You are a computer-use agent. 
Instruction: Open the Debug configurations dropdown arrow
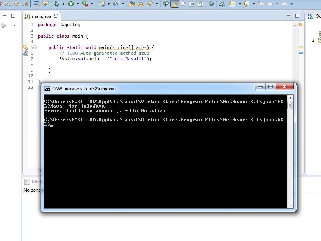[x=63, y=4]
